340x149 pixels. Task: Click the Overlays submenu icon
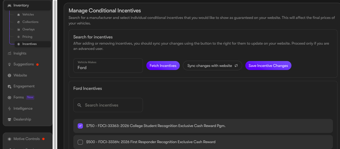(19, 29)
